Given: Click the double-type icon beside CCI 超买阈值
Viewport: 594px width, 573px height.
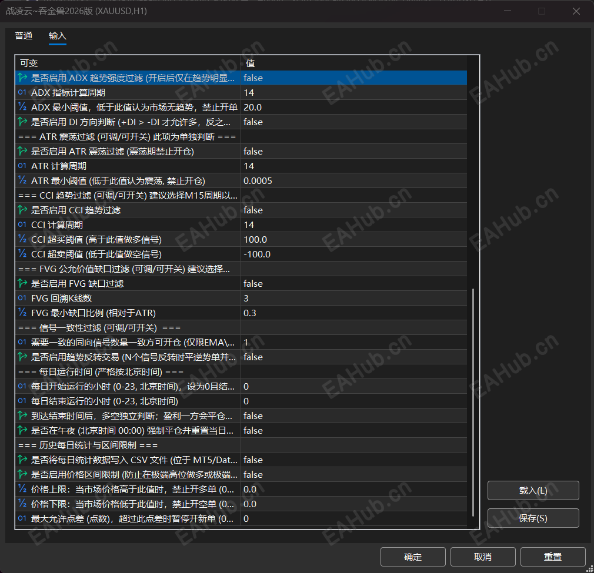Looking at the screenshot, I should (22, 239).
